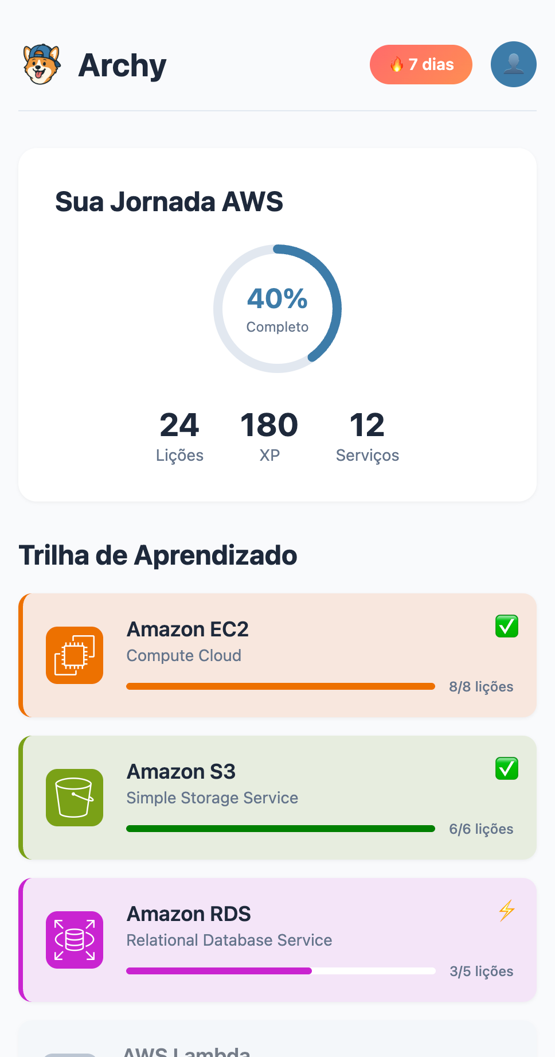Tap the 7 dias streak button
The width and height of the screenshot is (555, 1057).
click(421, 65)
